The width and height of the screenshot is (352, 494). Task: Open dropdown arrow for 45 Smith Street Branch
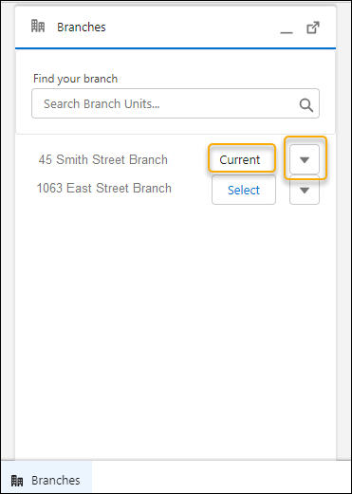[x=305, y=159]
